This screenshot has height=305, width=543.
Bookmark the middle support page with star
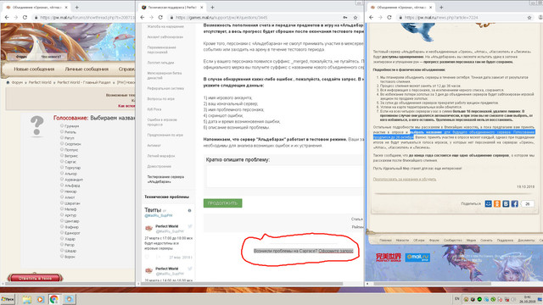tap(355, 17)
